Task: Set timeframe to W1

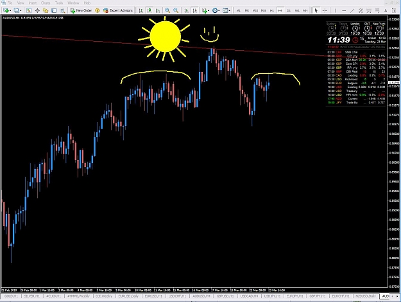Action: (297, 10)
